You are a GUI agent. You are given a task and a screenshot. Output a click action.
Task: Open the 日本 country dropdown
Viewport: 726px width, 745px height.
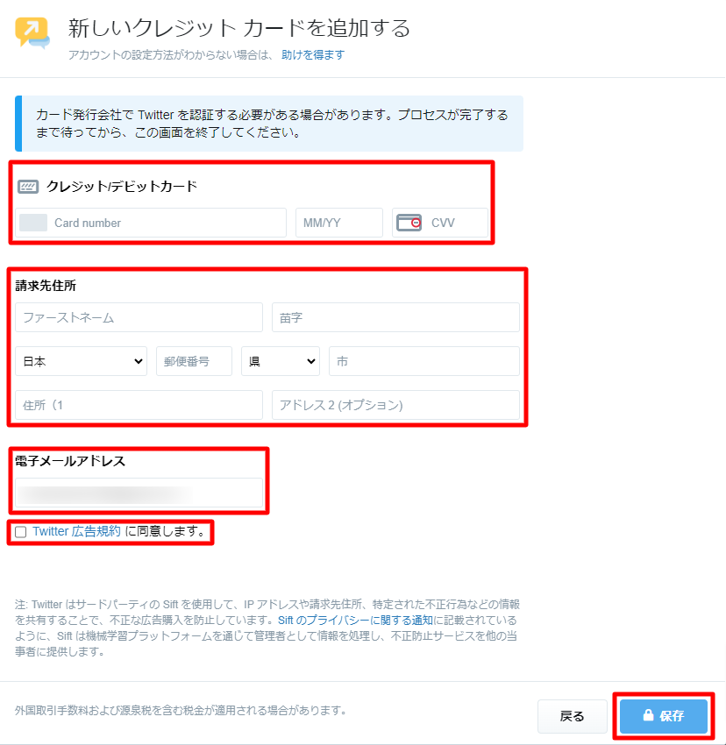click(x=81, y=361)
